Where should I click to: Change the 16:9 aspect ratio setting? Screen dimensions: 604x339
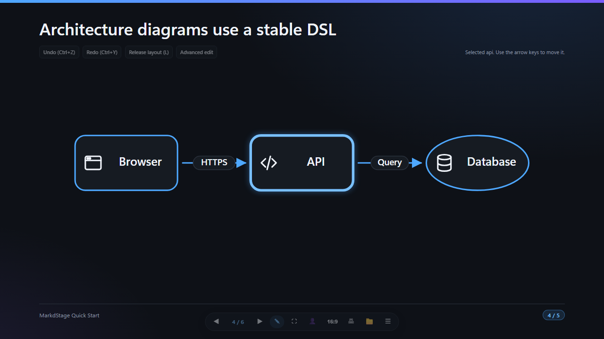tap(332, 322)
